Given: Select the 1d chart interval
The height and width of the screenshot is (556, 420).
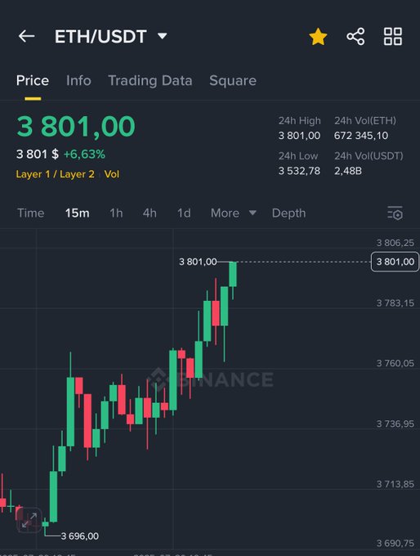Looking at the screenshot, I should click(x=184, y=213).
